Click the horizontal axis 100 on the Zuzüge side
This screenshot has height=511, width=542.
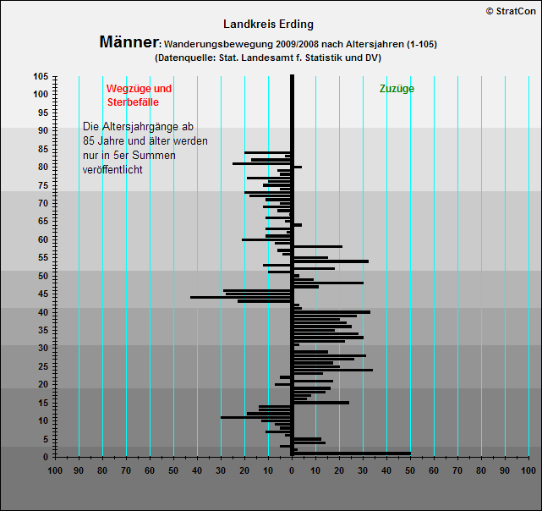pyautogui.click(x=528, y=470)
